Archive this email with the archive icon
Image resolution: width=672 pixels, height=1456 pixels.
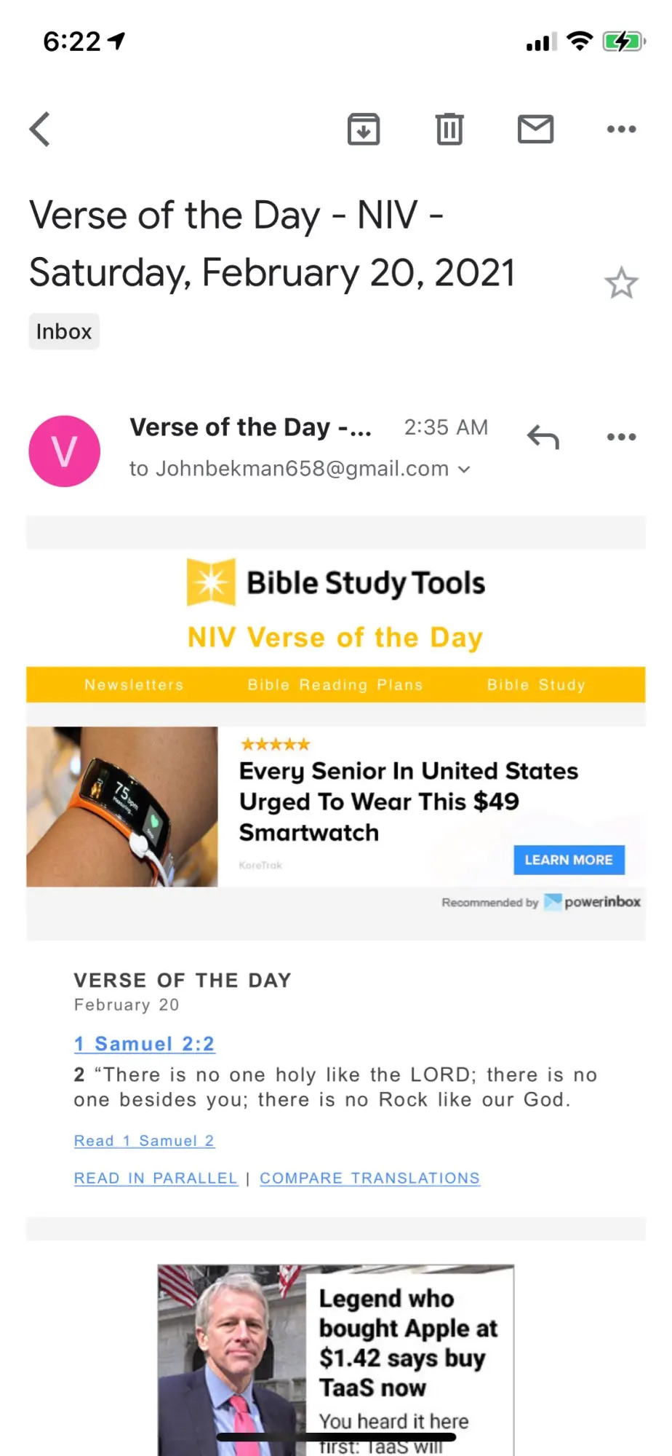tap(364, 130)
